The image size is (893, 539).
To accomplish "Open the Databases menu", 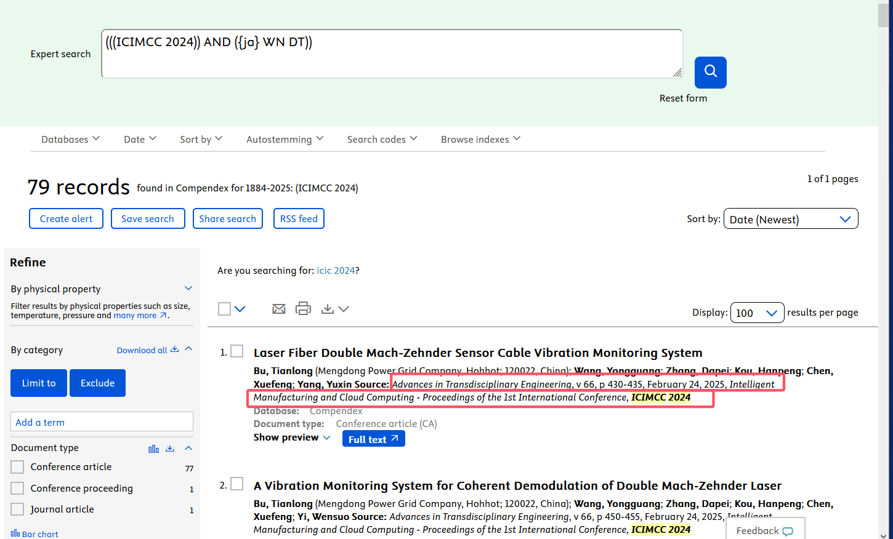I will click(x=70, y=139).
